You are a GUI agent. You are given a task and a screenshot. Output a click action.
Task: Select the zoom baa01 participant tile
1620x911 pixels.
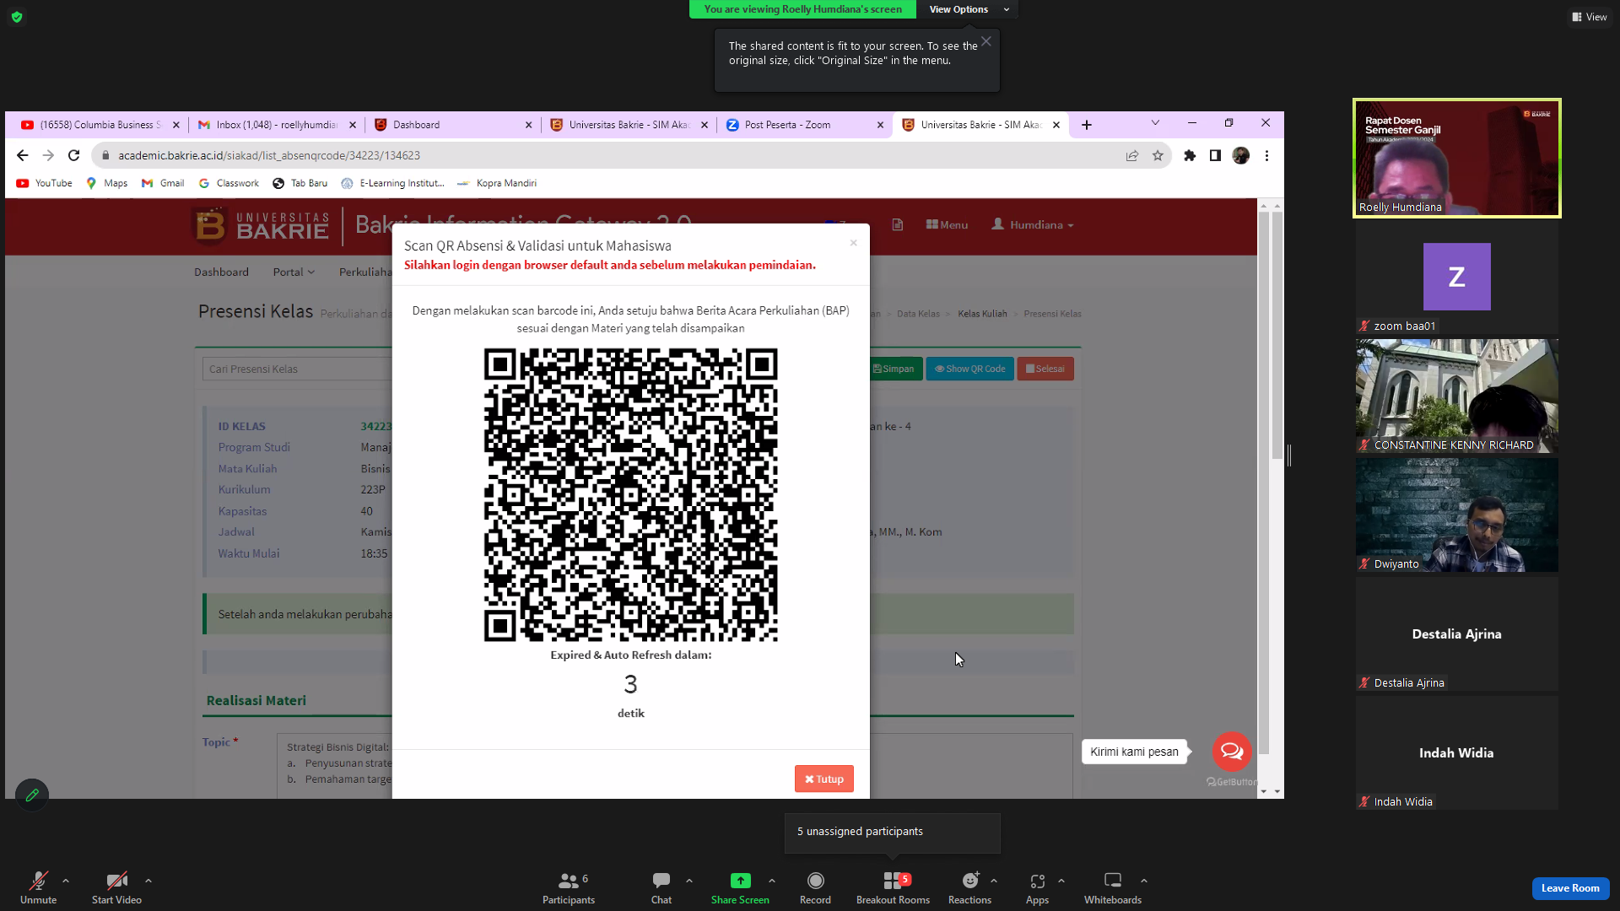pyautogui.click(x=1456, y=277)
